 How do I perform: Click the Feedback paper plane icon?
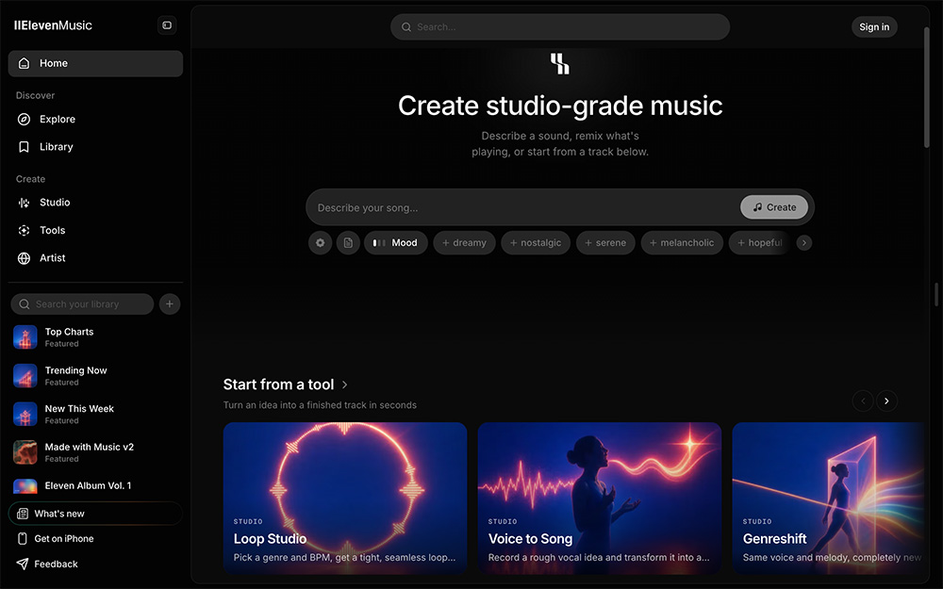(x=23, y=564)
